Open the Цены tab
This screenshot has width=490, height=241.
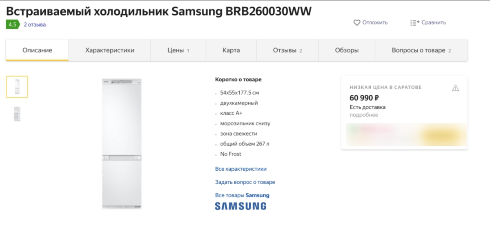pyautogui.click(x=178, y=50)
